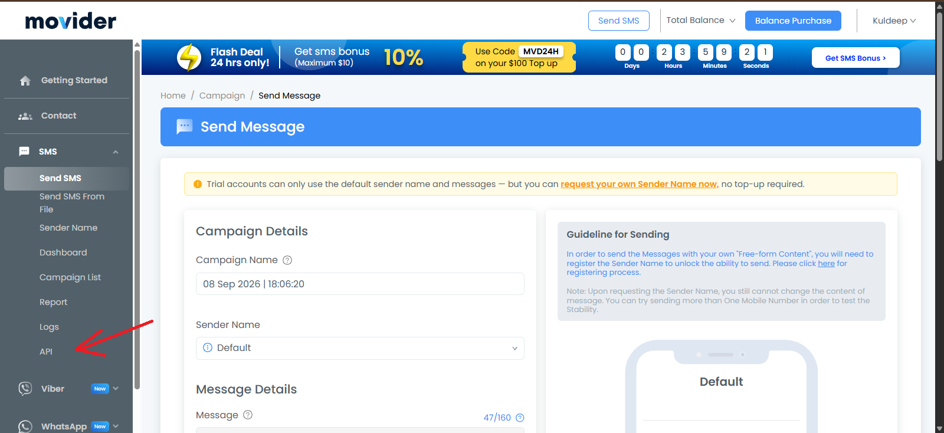Click the Send Message breadcrumb text
The width and height of the screenshot is (944, 433).
pyautogui.click(x=289, y=96)
